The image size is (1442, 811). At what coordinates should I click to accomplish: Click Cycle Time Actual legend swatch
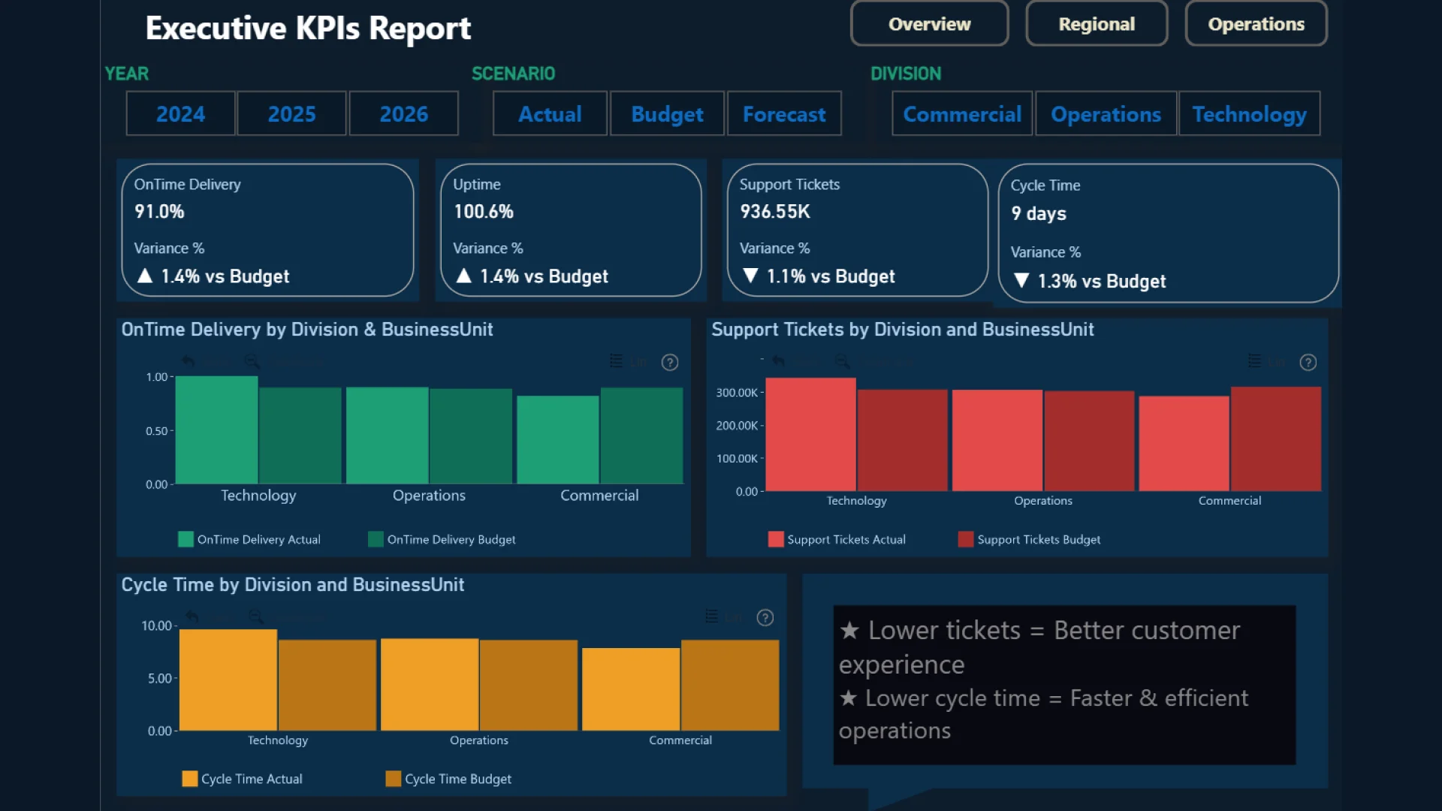190,779
